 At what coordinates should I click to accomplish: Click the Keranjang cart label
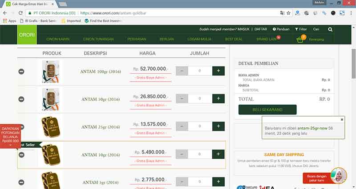[316, 39]
